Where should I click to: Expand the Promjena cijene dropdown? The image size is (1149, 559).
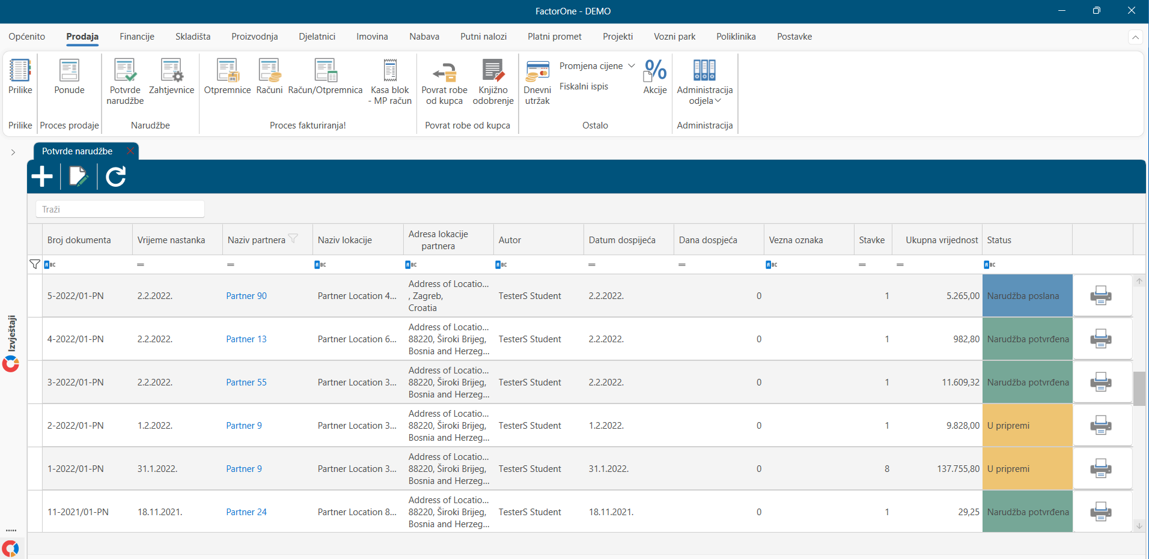[631, 66]
